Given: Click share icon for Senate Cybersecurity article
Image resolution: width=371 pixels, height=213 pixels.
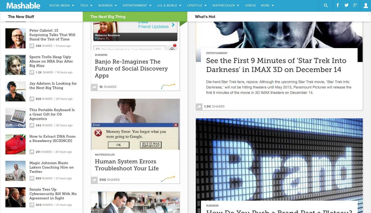Looking at the screenshot, I should click(x=32, y=205).
